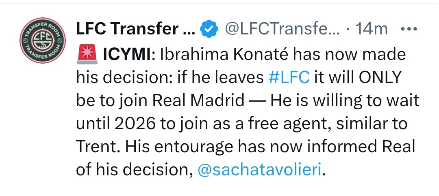Click the red siren emoji

[x=87, y=55]
